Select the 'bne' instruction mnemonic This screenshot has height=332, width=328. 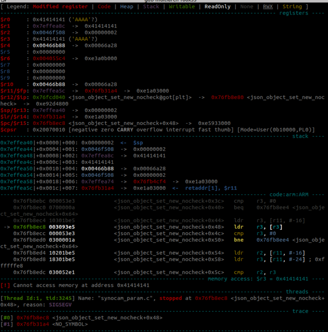pos(239,239)
